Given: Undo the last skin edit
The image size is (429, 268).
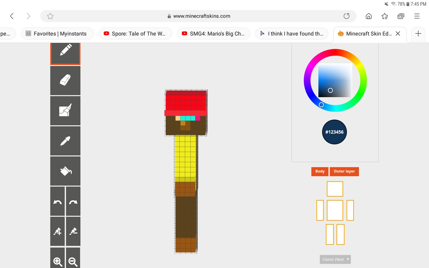Looking at the screenshot, I should pyautogui.click(x=57, y=201).
